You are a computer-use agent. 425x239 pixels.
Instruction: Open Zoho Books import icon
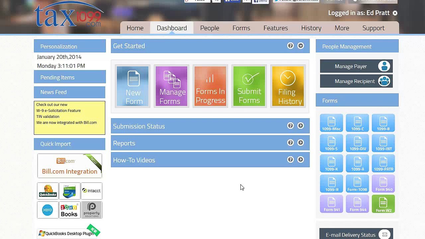[x=69, y=210]
